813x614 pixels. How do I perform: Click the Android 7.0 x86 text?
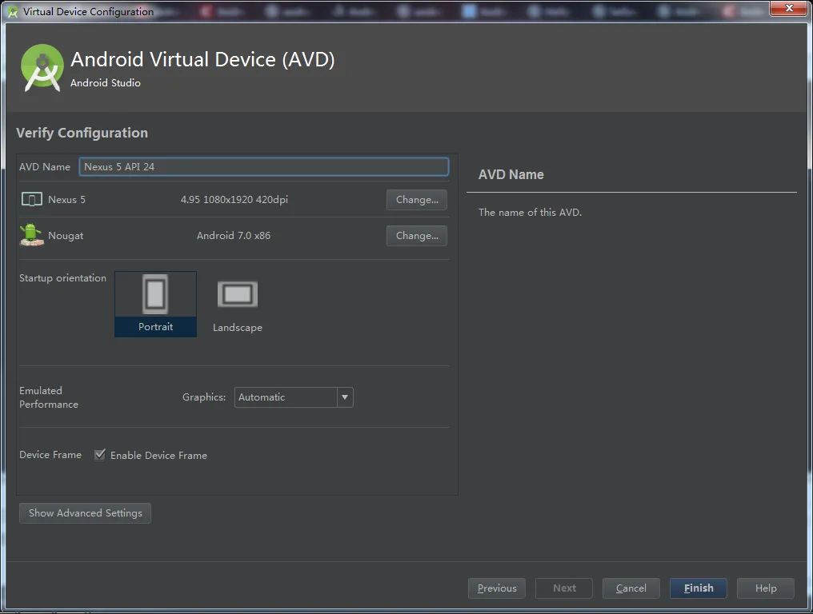[234, 235]
